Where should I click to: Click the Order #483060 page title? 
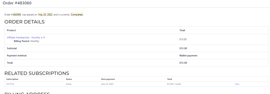tap(17, 3)
